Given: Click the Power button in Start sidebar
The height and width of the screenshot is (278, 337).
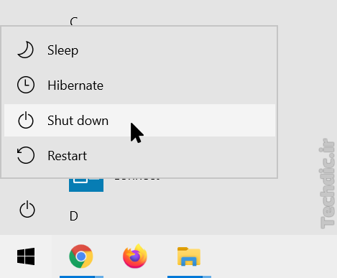Looking at the screenshot, I should coord(27,209).
